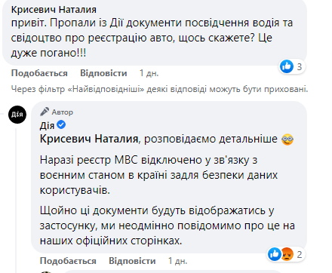332x273 pixels.
Task: Open the 1 дн. timestamp of Дія's reply
Action: [x=178, y=261]
